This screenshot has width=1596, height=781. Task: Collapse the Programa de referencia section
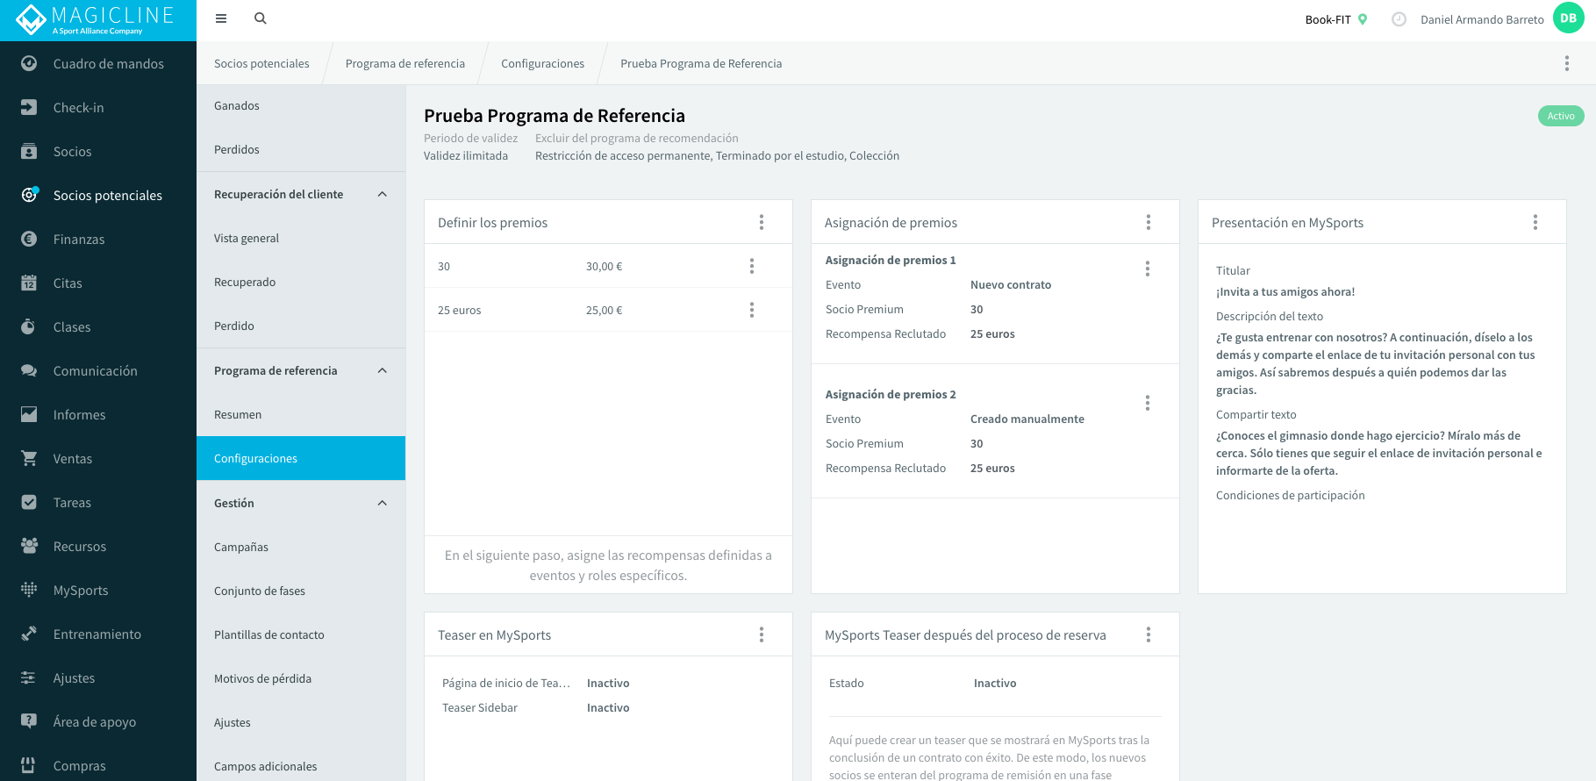click(x=383, y=370)
